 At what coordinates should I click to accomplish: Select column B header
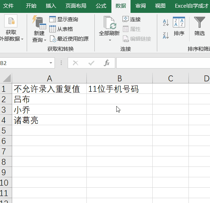[119, 79]
